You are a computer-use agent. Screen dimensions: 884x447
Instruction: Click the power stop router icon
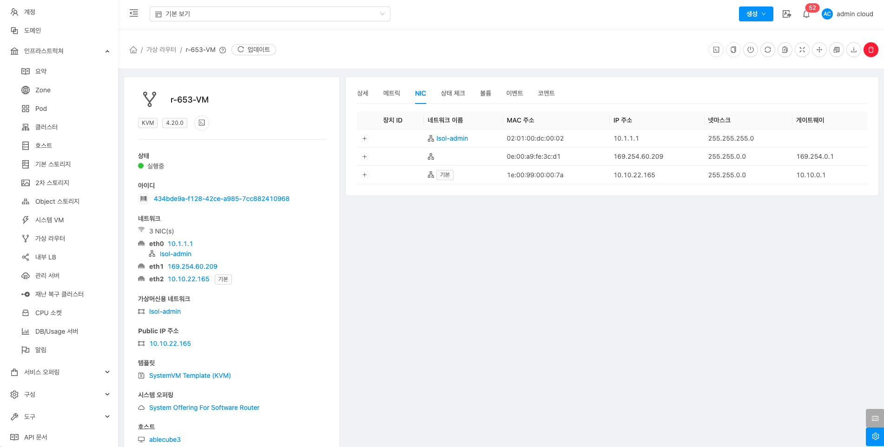click(751, 50)
